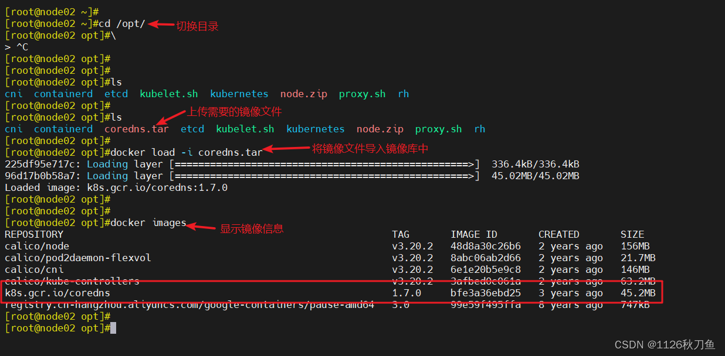This screenshot has width=725, height=356.
Task: Click the 'node.zip' file in second listing
Action: [380, 129]
